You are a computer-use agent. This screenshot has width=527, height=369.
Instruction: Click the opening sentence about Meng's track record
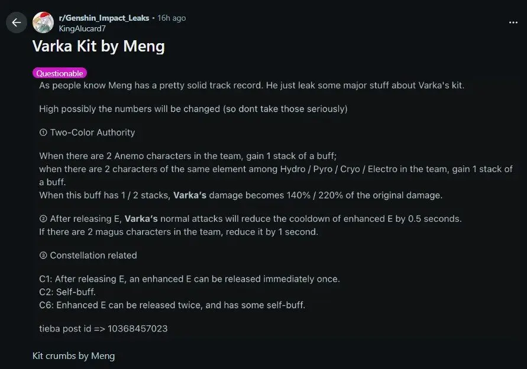(x=252, y=86)
